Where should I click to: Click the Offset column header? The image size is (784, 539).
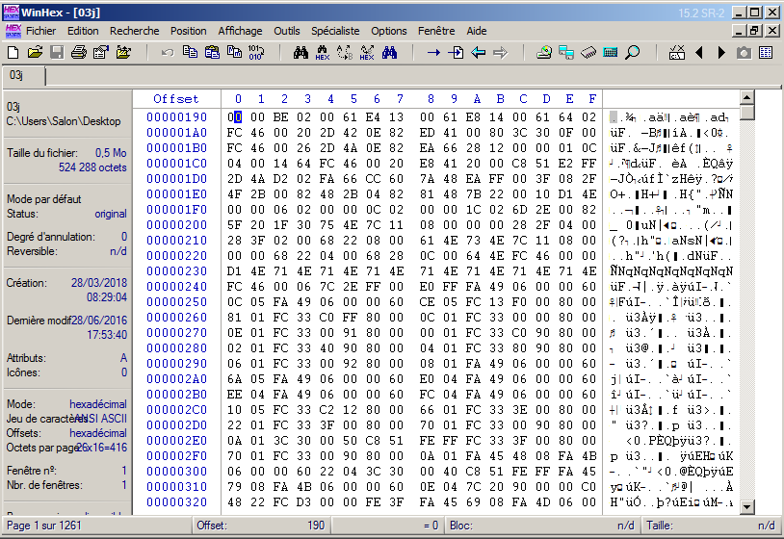coord(176,99)
